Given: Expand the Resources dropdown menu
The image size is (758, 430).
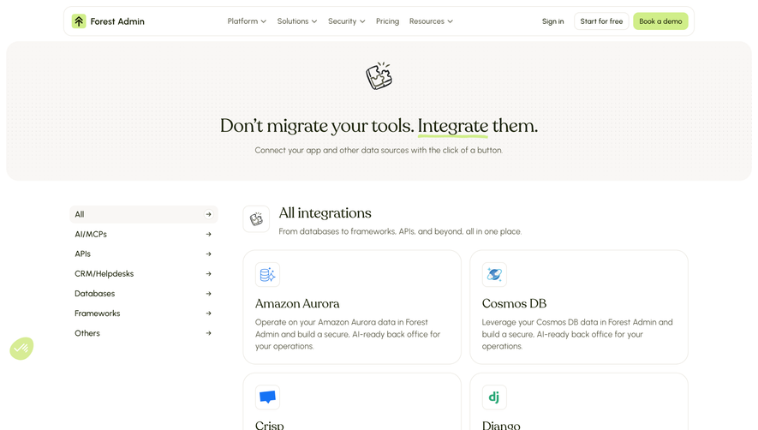Looking at the screenshot, I should point(431,21).
